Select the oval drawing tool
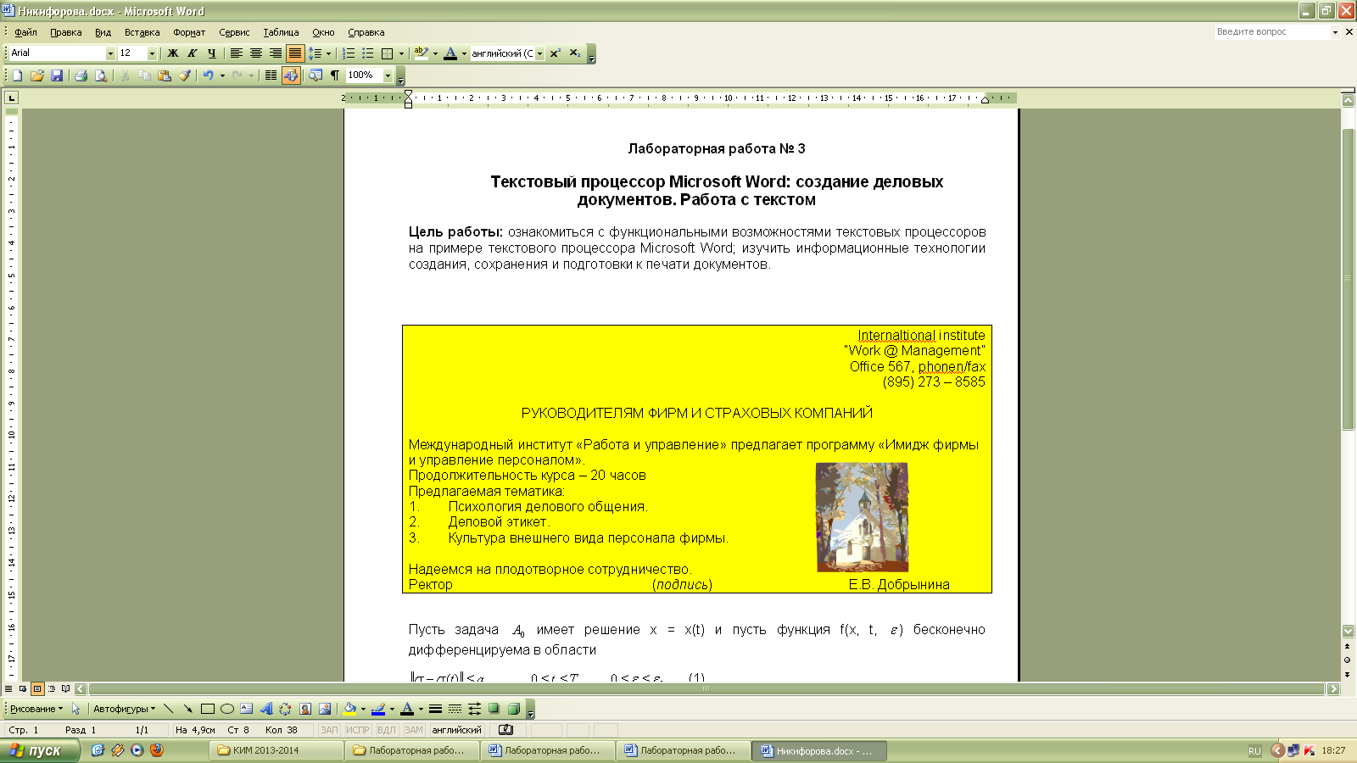 (226, 709)
